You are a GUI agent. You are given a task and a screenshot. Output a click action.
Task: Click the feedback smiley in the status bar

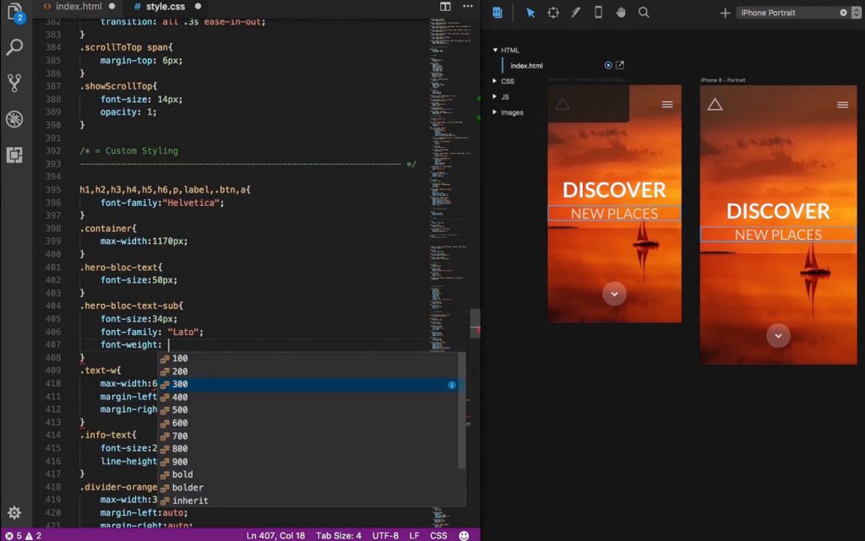[x=463, y=535]
